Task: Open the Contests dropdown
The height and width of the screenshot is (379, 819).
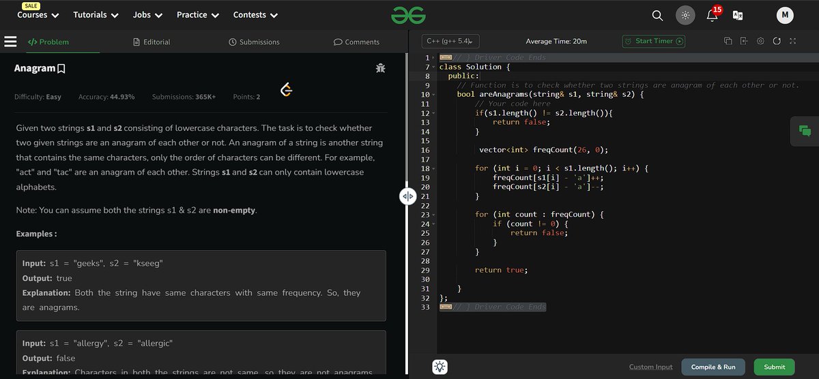Action: click(x=255, y=15)
